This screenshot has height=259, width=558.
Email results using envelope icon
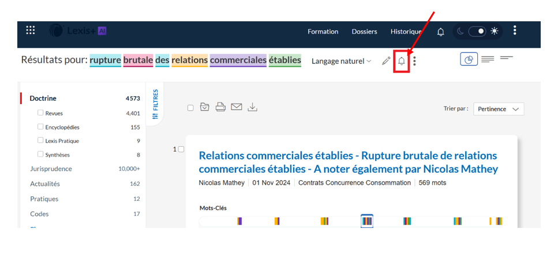pos(236,107)
